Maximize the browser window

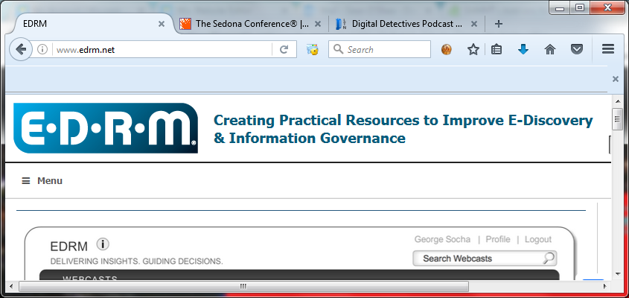579,7
